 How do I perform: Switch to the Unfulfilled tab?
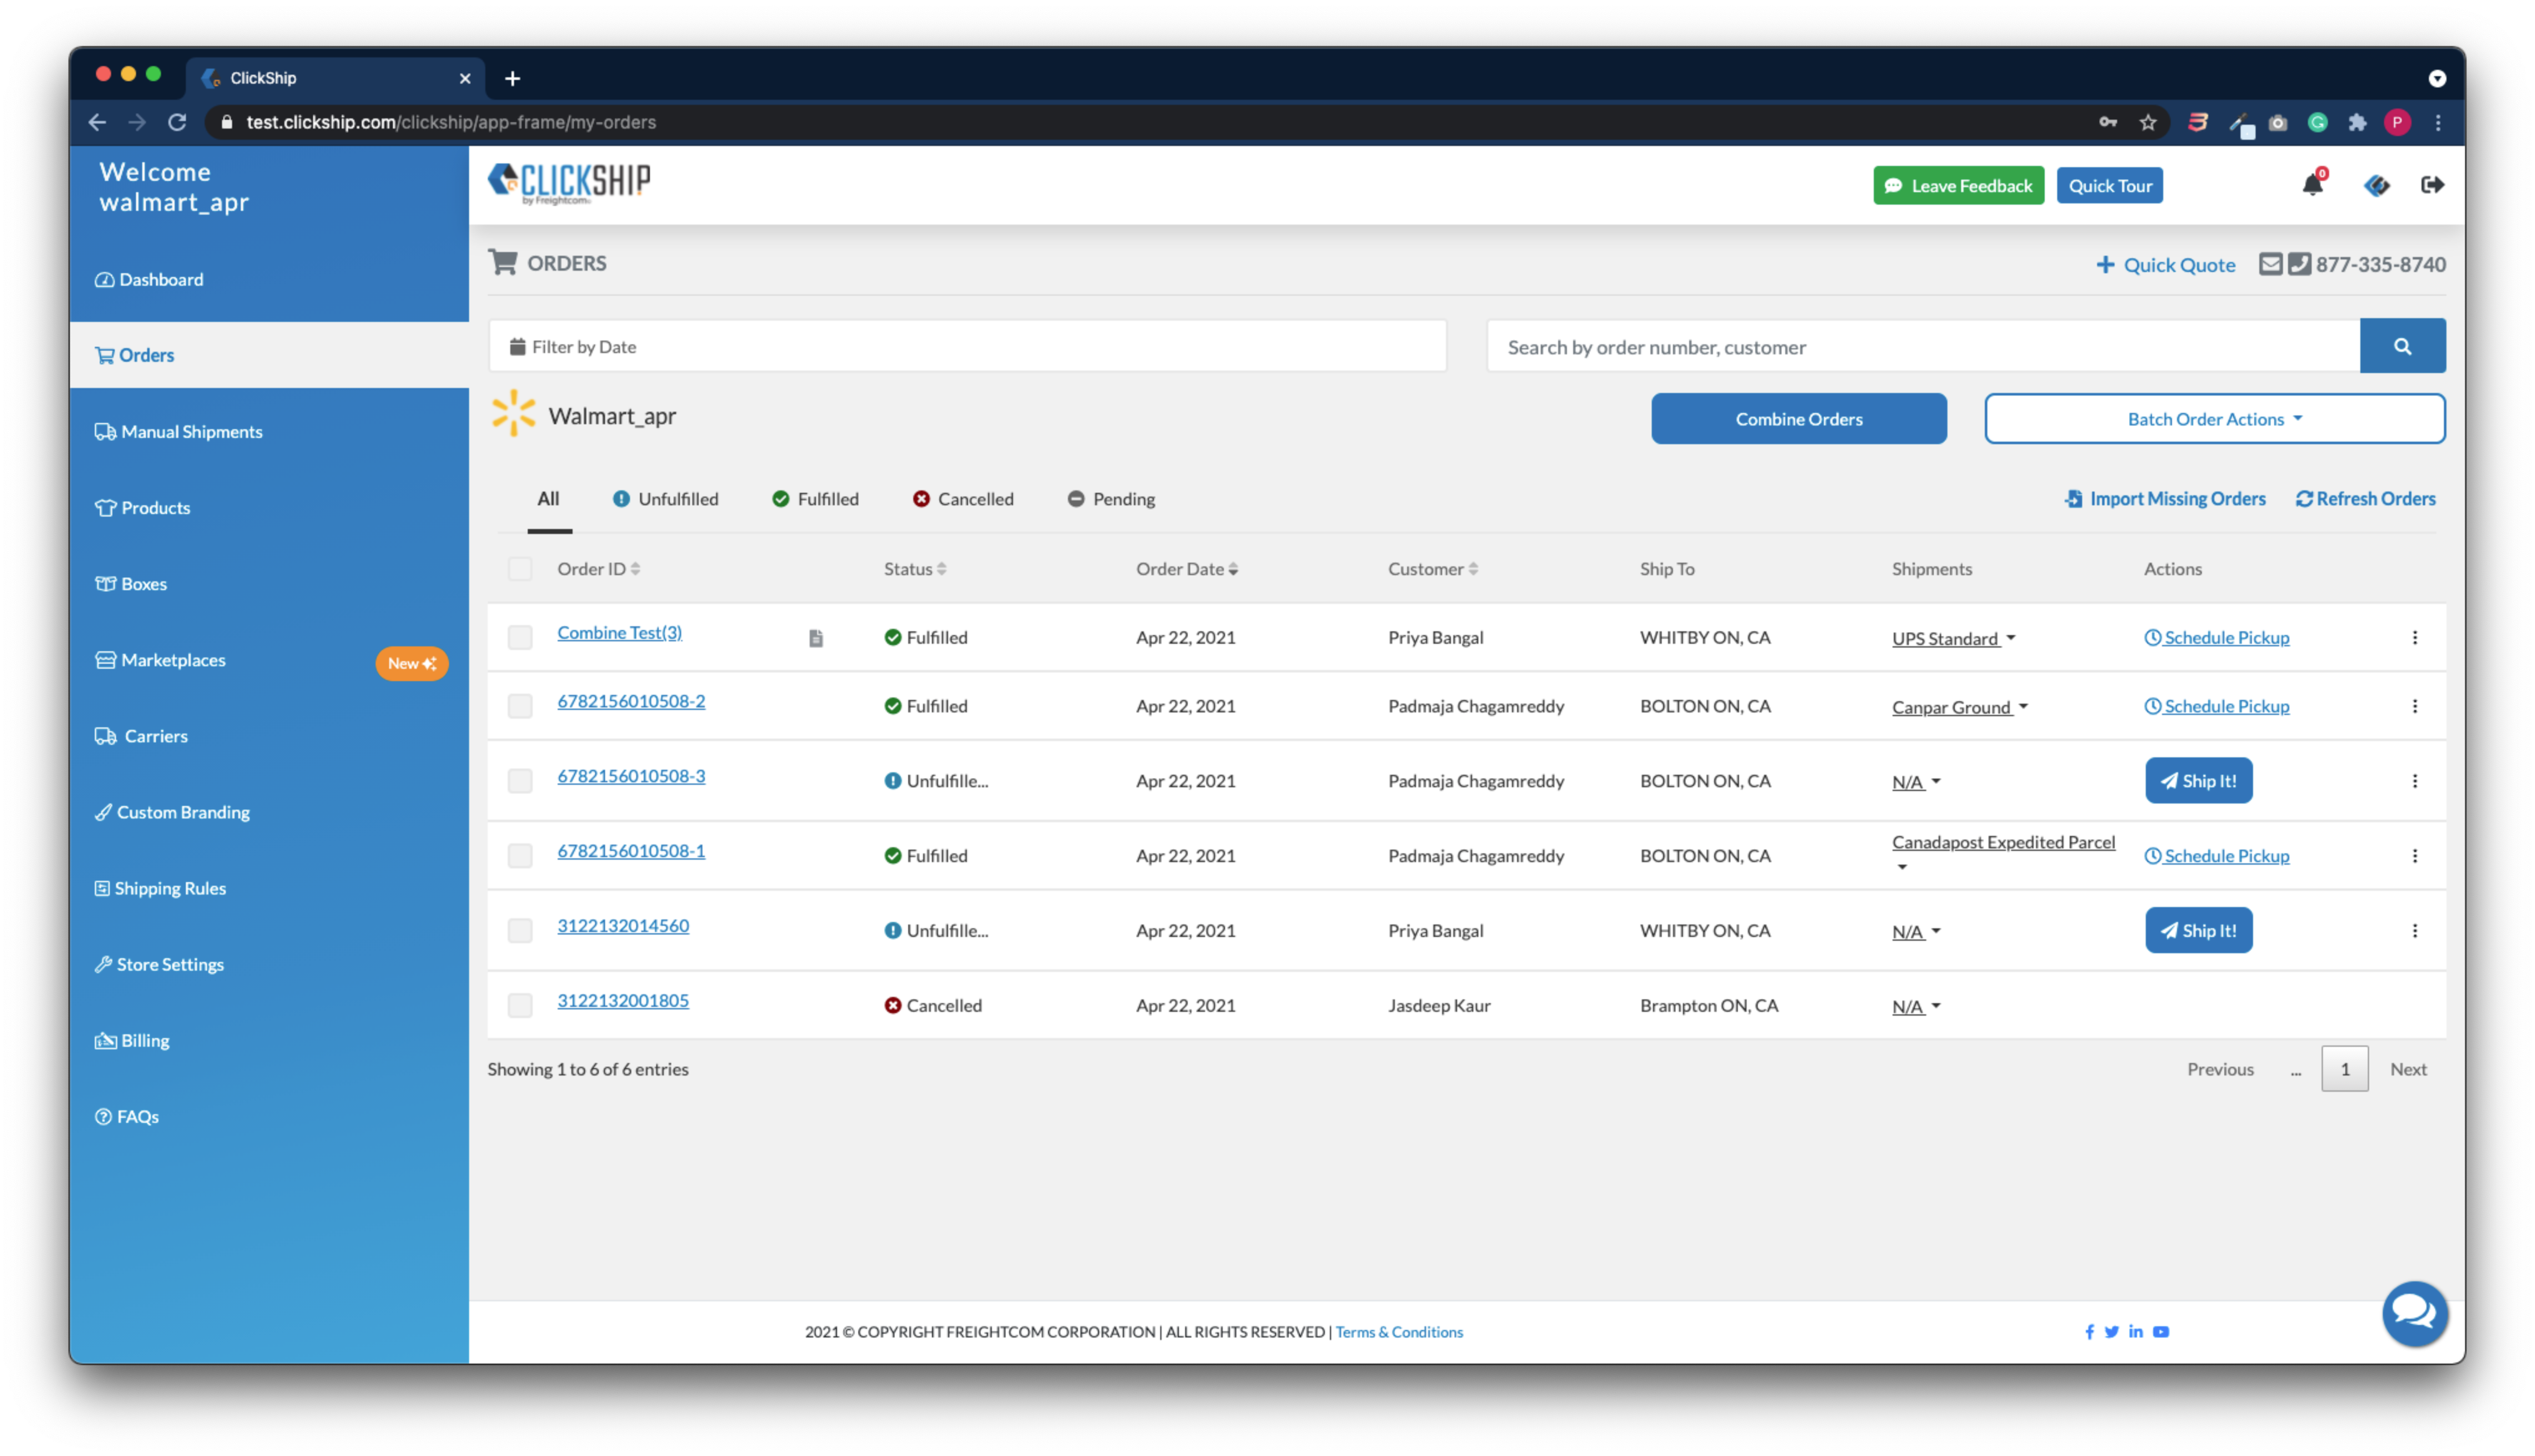(666, 499)
